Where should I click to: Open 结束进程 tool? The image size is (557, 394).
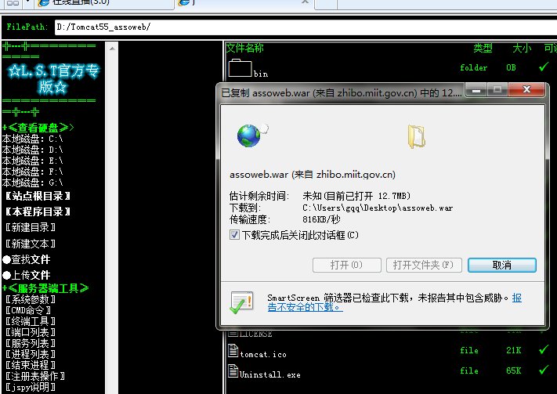coord(31,365)
